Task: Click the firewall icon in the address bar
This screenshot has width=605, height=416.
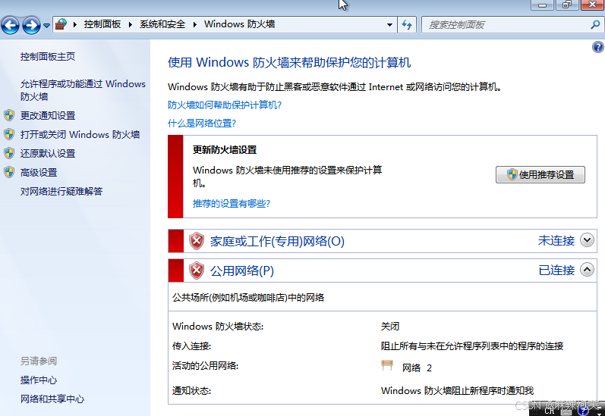Action: pos(61,24)
